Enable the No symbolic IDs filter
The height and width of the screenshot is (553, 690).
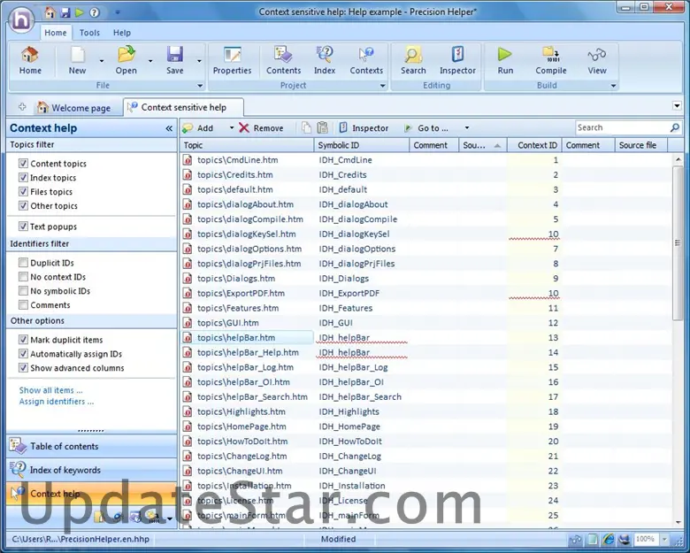23,291
